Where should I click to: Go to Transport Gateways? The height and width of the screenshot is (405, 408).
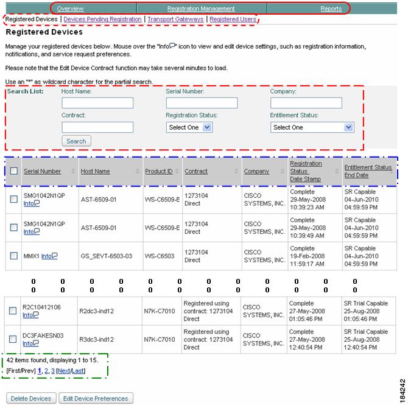coord(175,19)
